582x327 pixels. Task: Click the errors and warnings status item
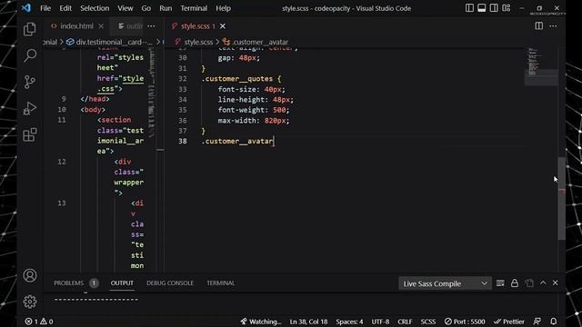[x=38, y=322]
